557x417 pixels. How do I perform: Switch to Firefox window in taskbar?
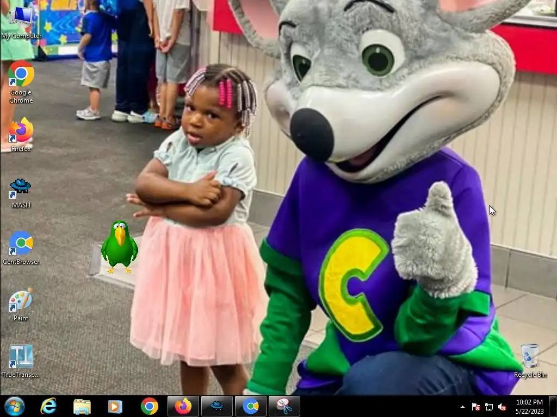click(183, 406)
